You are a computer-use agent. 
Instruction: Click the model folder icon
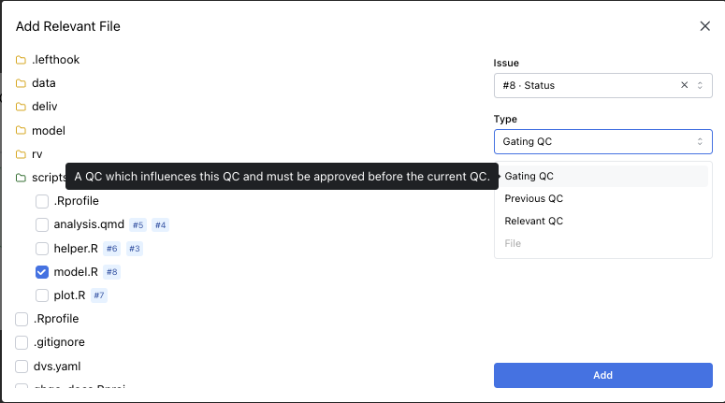coord(21,131)
